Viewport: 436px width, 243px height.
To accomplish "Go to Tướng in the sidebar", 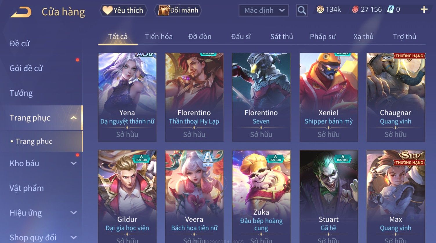I will [21, 93].
